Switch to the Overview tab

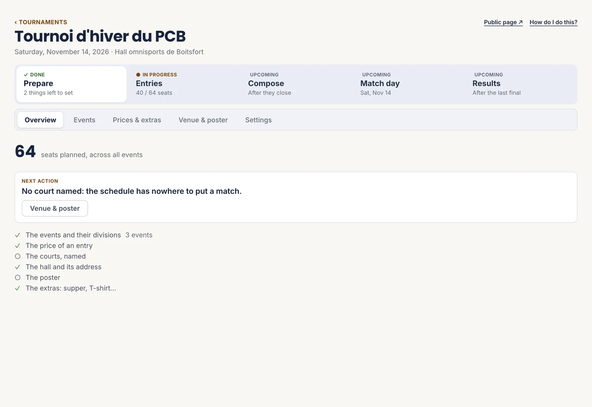point(40,120)
